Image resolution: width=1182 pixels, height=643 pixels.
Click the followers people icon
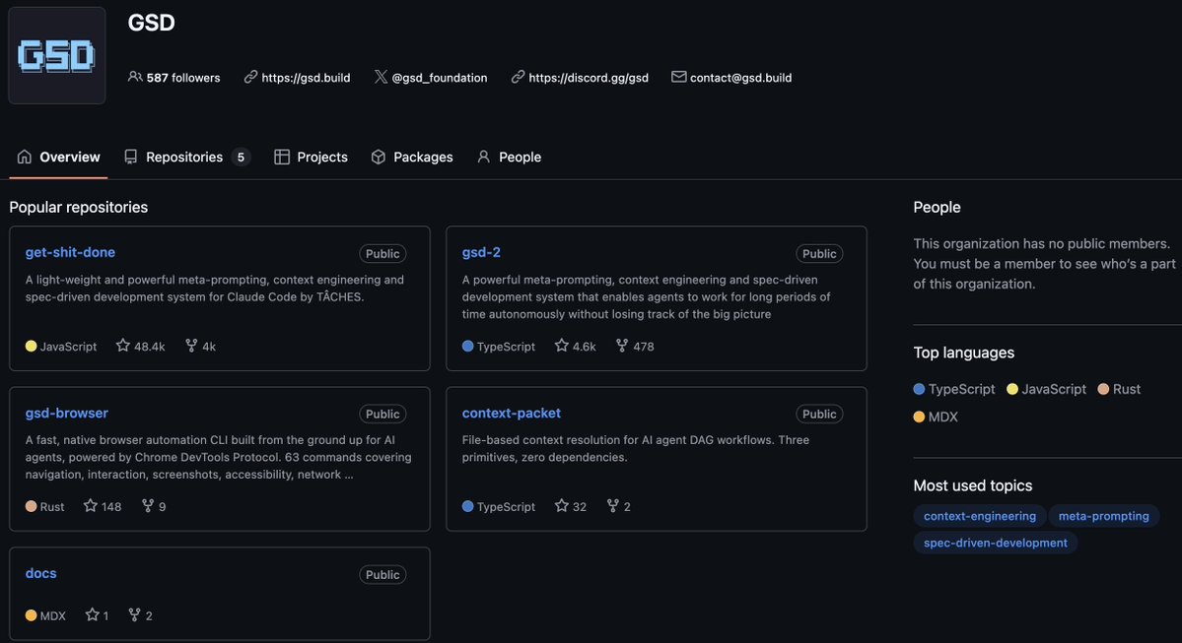click(x=135, y=77)
